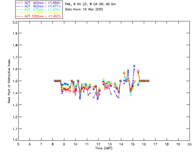This screenshot has height=156, width=195.
Task: Click the 14 hour x-axis label
Action: point(121,144)
